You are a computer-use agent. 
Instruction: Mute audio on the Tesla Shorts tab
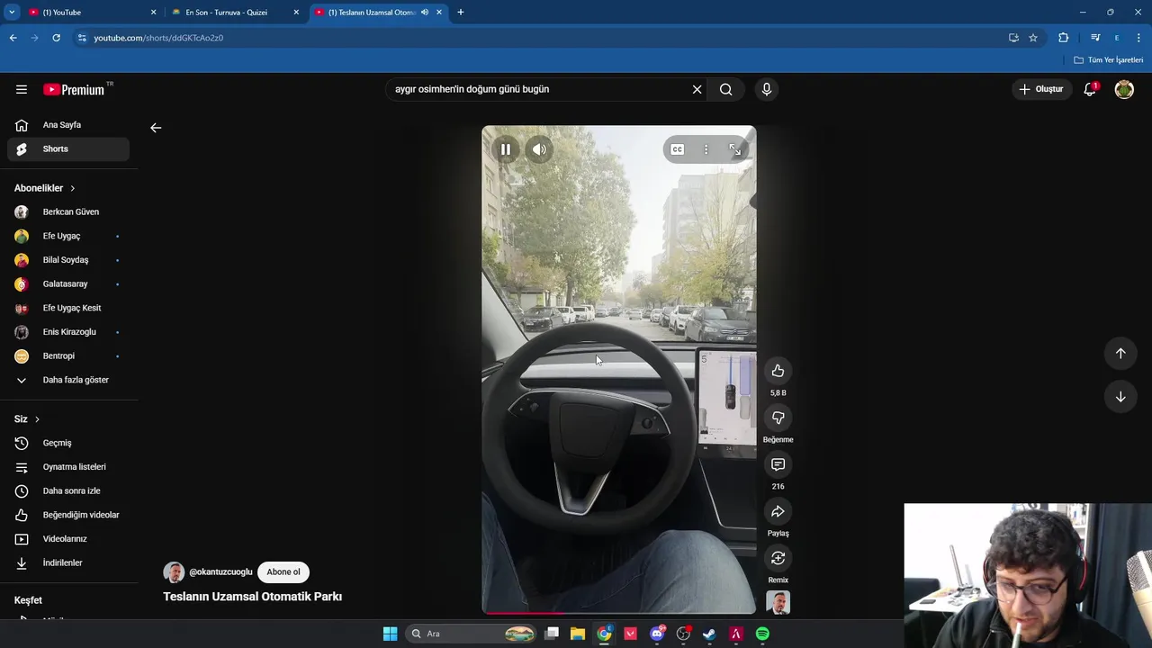click(x=424, y=13)
